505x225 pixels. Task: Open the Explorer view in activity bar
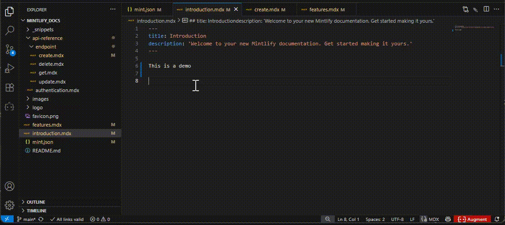(10, 12)
